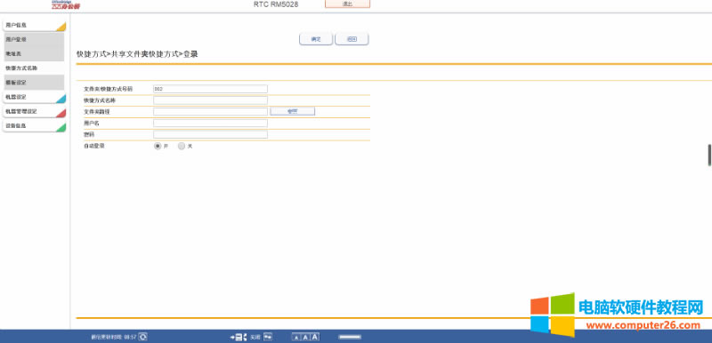This screenshot has height=343, width=712.
Task: Click the device transfer icon in bottom bar
Action: [239, 337]
